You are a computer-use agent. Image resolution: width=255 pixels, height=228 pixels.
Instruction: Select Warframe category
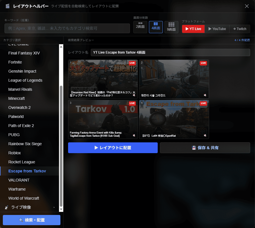click(x=29, y=189)
